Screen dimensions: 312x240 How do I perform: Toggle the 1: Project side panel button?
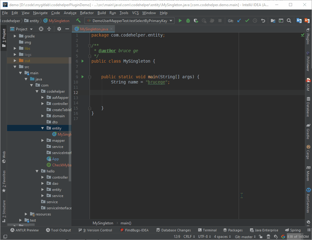[4, 38]
